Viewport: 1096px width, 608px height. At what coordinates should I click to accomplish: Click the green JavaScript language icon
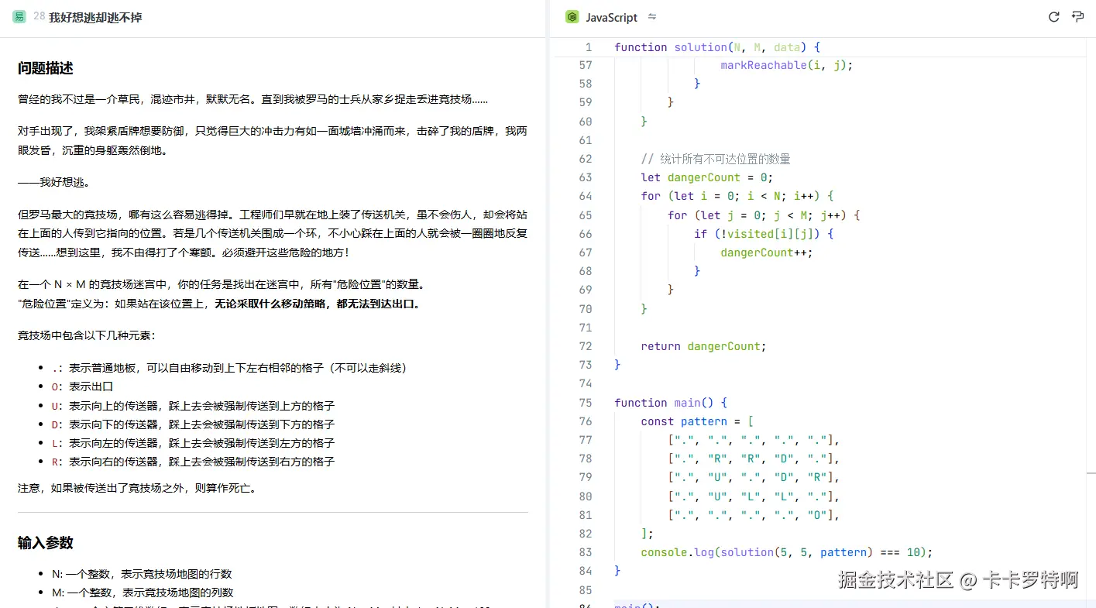571,16
